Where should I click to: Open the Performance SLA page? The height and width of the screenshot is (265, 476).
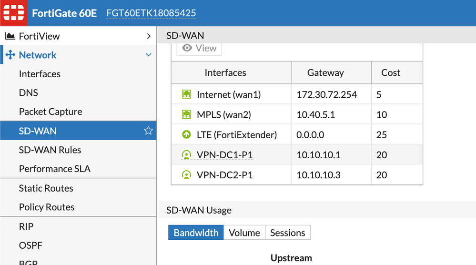tap(54, 169)
